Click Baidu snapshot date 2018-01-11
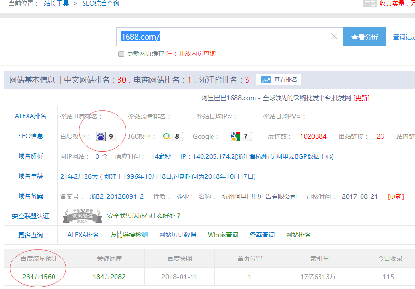 point(180,277)
